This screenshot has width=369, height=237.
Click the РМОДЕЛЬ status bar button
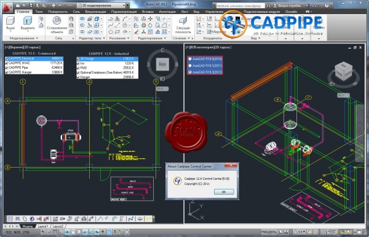(268, 232)
